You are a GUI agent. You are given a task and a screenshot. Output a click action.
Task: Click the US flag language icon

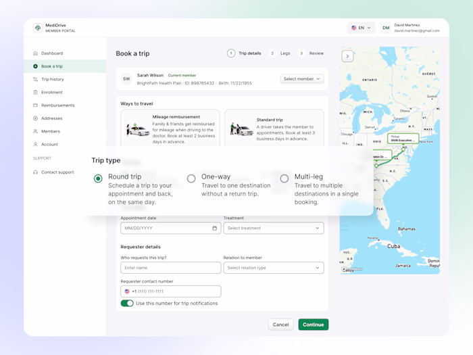pos(354,28)
